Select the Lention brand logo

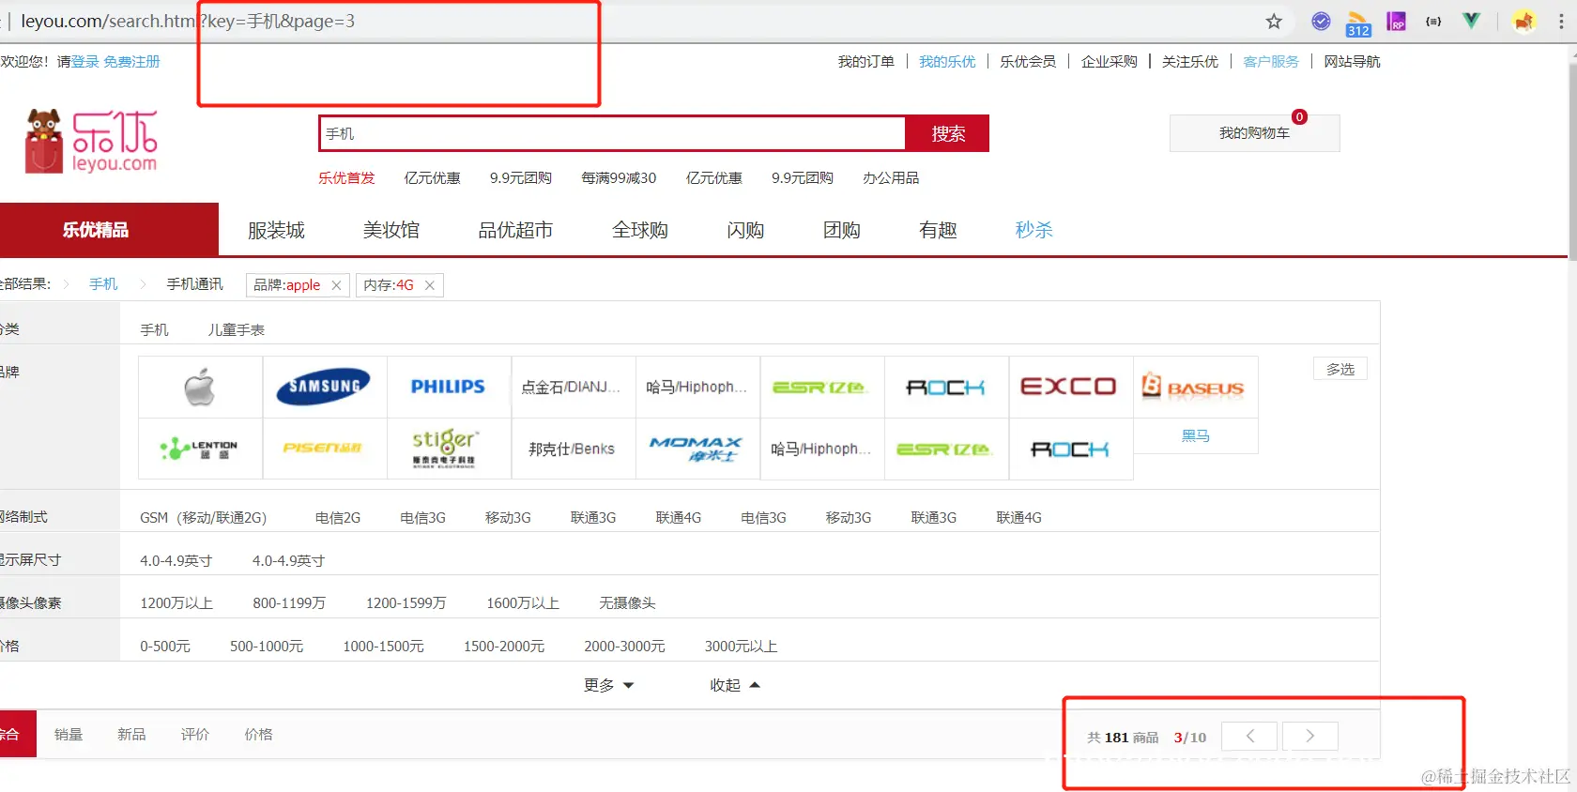click(200, 449)
